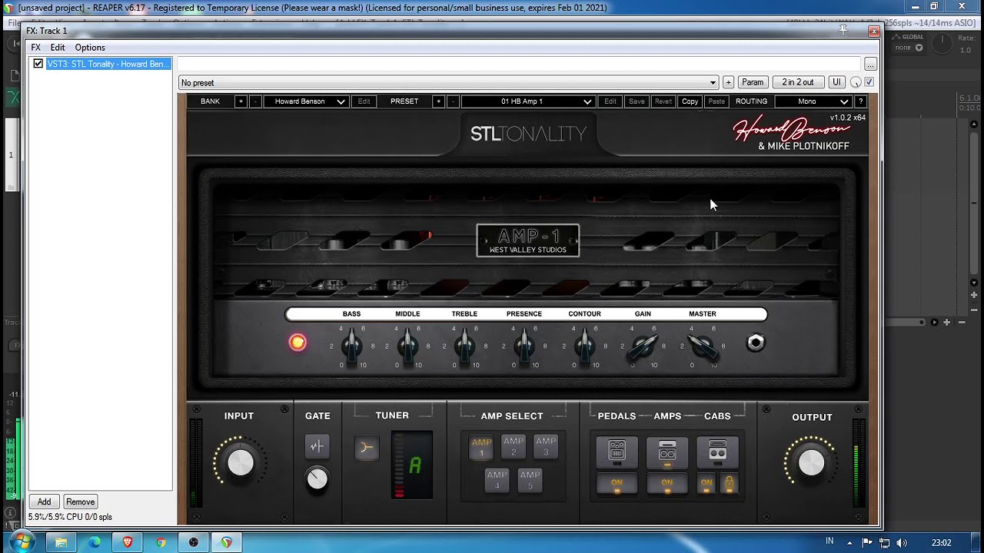Toggle the Amps ON switch
984x553 pixels.
point(667,483)
